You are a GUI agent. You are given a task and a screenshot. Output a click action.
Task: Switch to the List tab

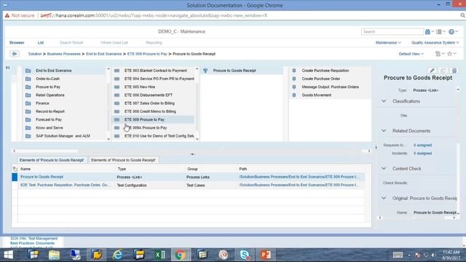[41, 42]
